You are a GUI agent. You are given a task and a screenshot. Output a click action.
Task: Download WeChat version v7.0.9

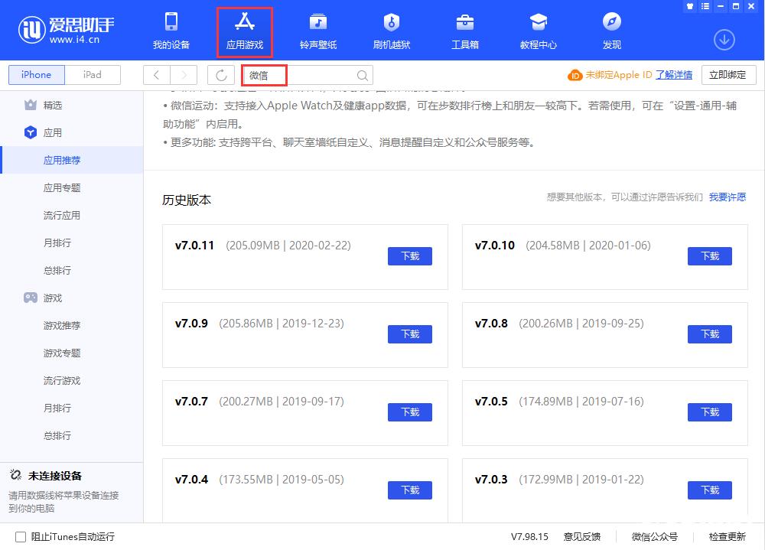tap(410, 334)
